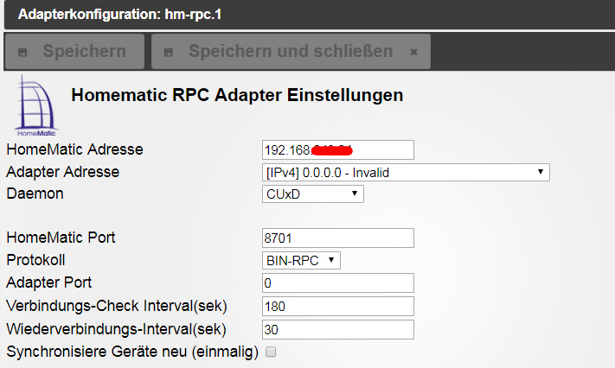Open the Protokoll dropdown showing BIN-RPC

pos(301,260)
